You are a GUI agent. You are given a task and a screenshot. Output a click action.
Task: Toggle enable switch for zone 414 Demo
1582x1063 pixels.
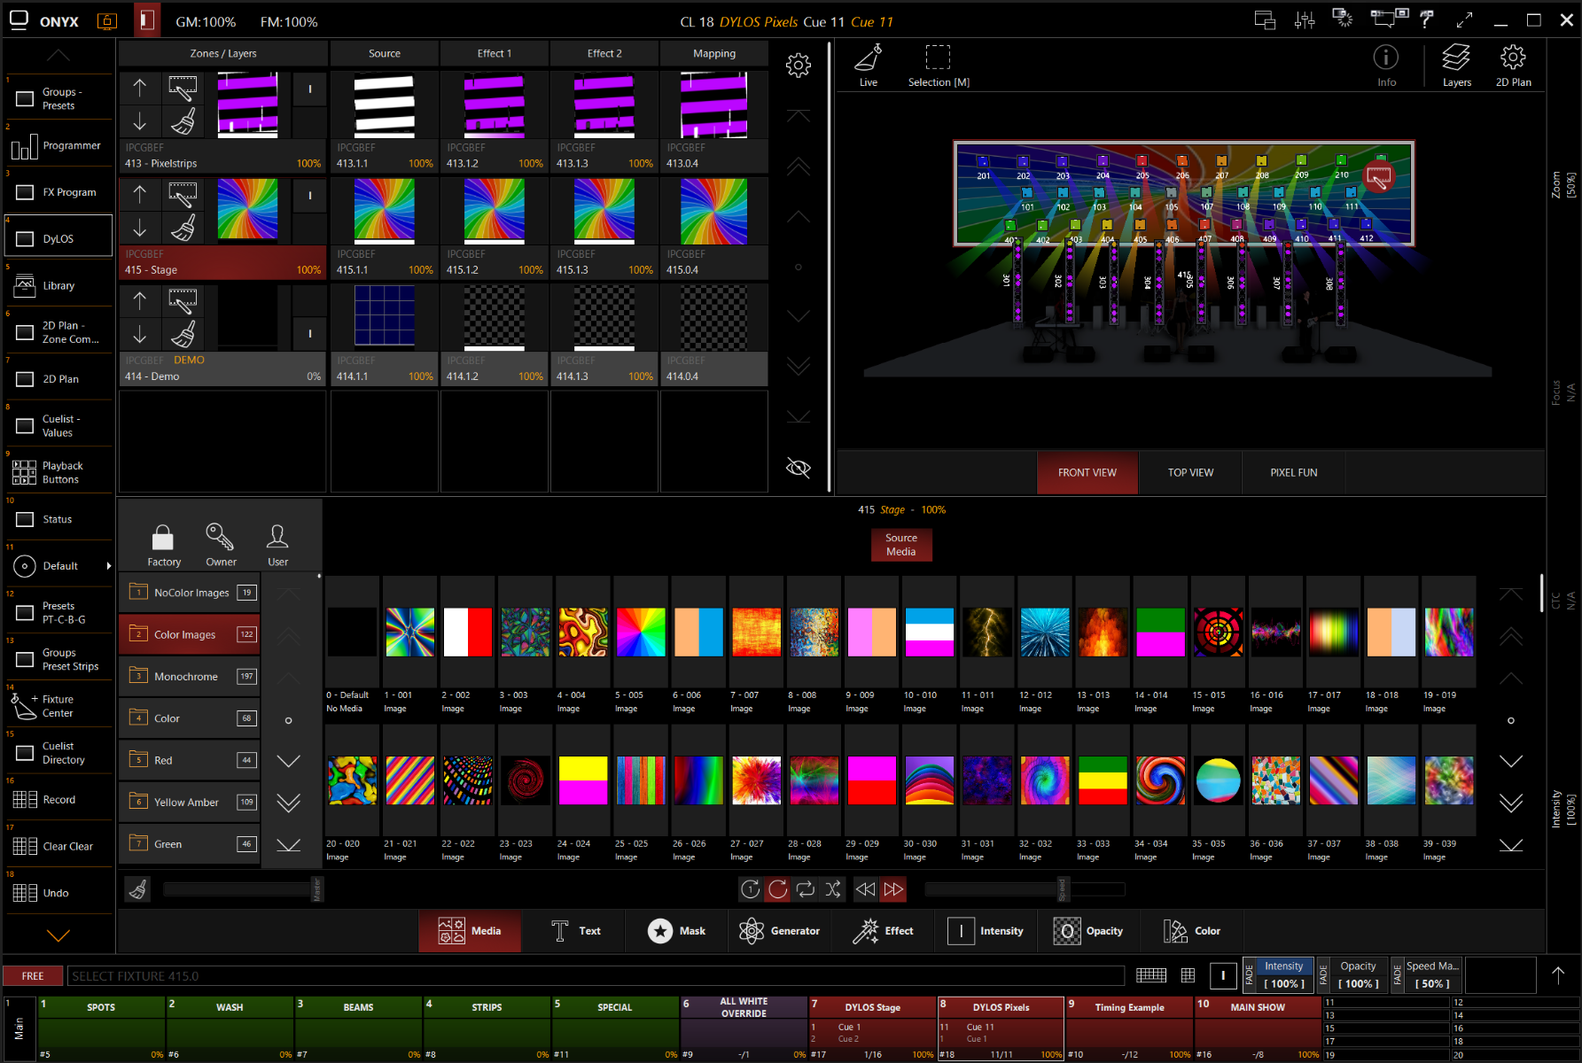click(x=309, y=334)
